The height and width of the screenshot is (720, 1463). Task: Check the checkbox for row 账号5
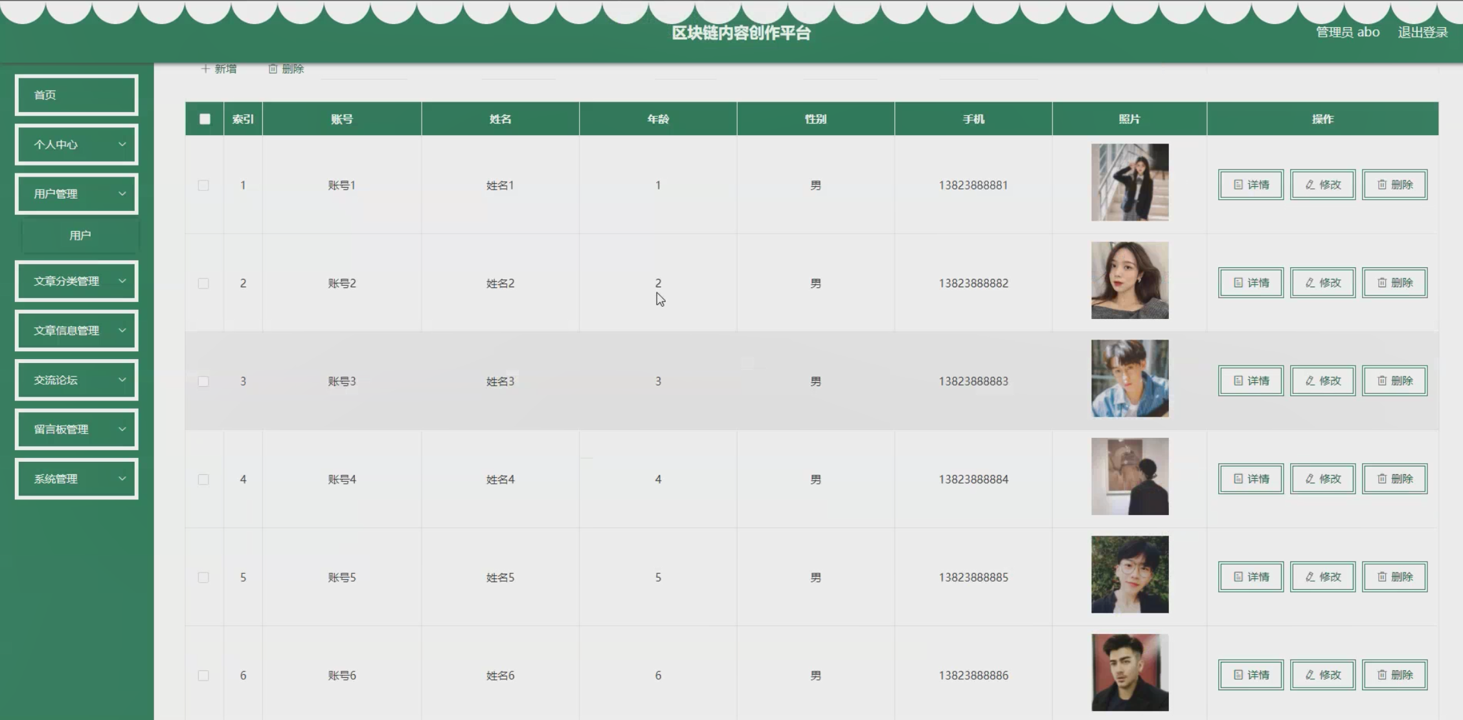[x=203, y=577]
